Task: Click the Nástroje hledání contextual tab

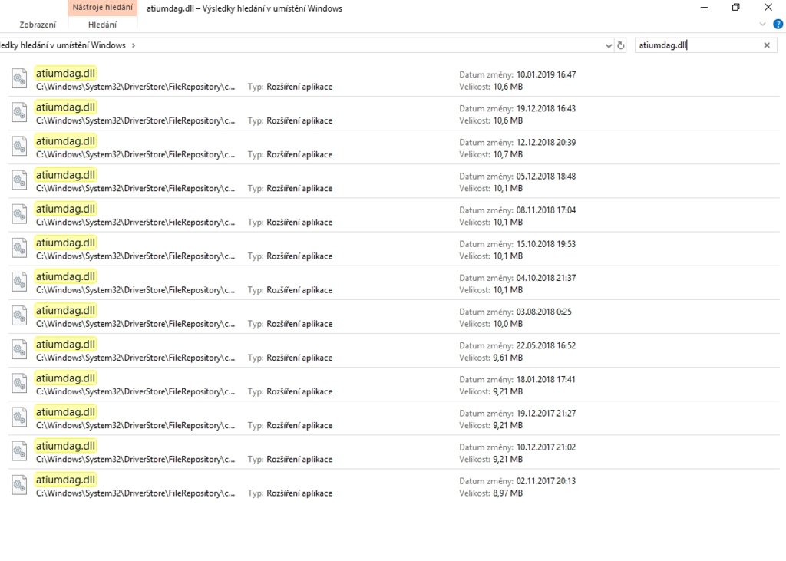Action: coord(102,8)
